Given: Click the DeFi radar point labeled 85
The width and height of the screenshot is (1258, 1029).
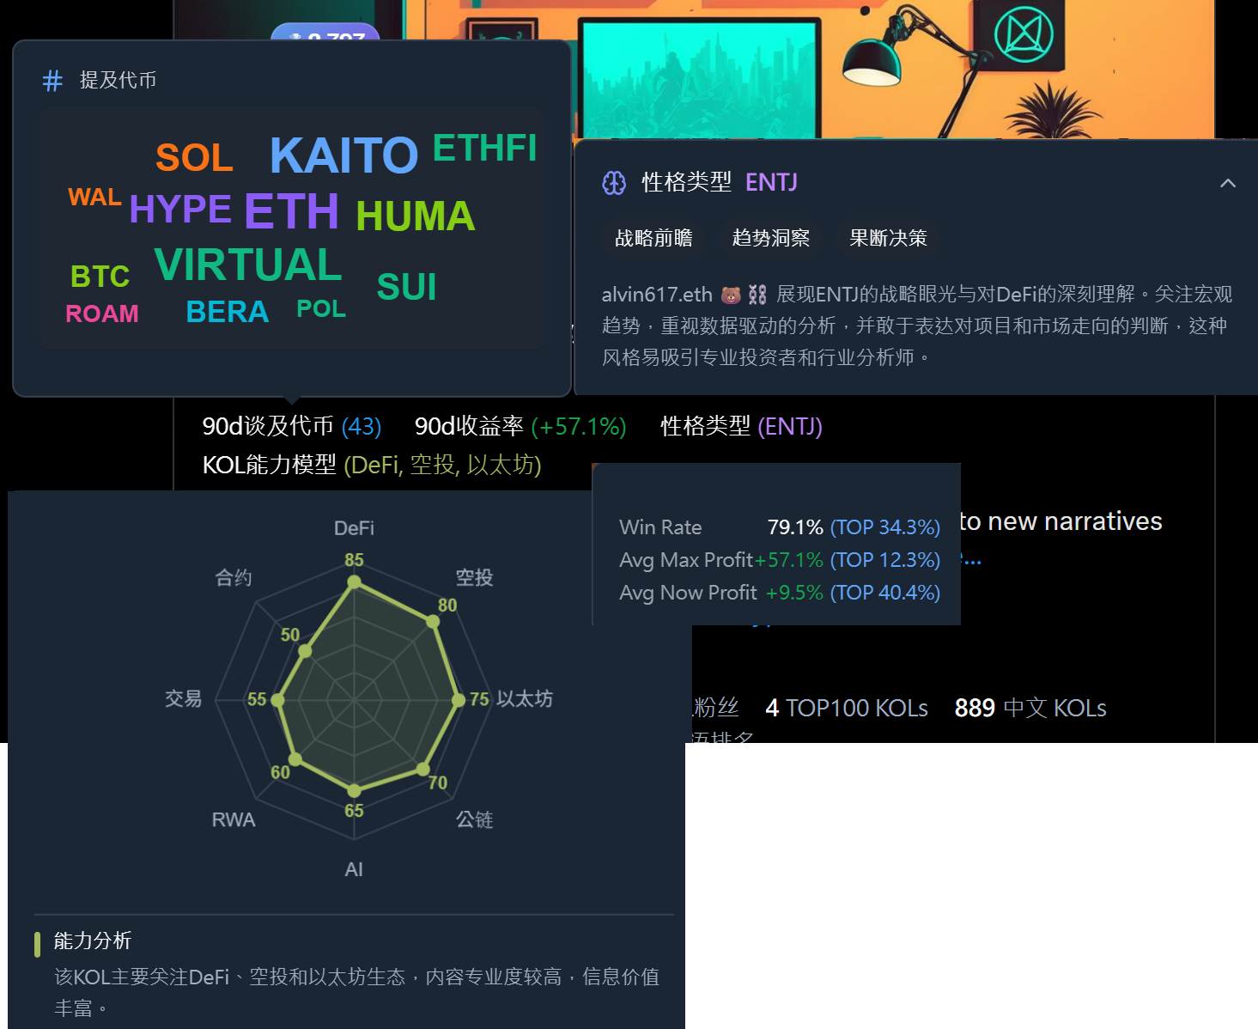Looking at the screenshot, I should click(354, 582).
